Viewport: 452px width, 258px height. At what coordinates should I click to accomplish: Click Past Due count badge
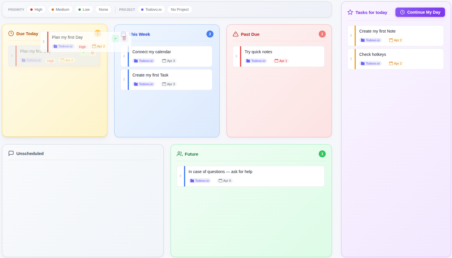click(x=322, y=34)
